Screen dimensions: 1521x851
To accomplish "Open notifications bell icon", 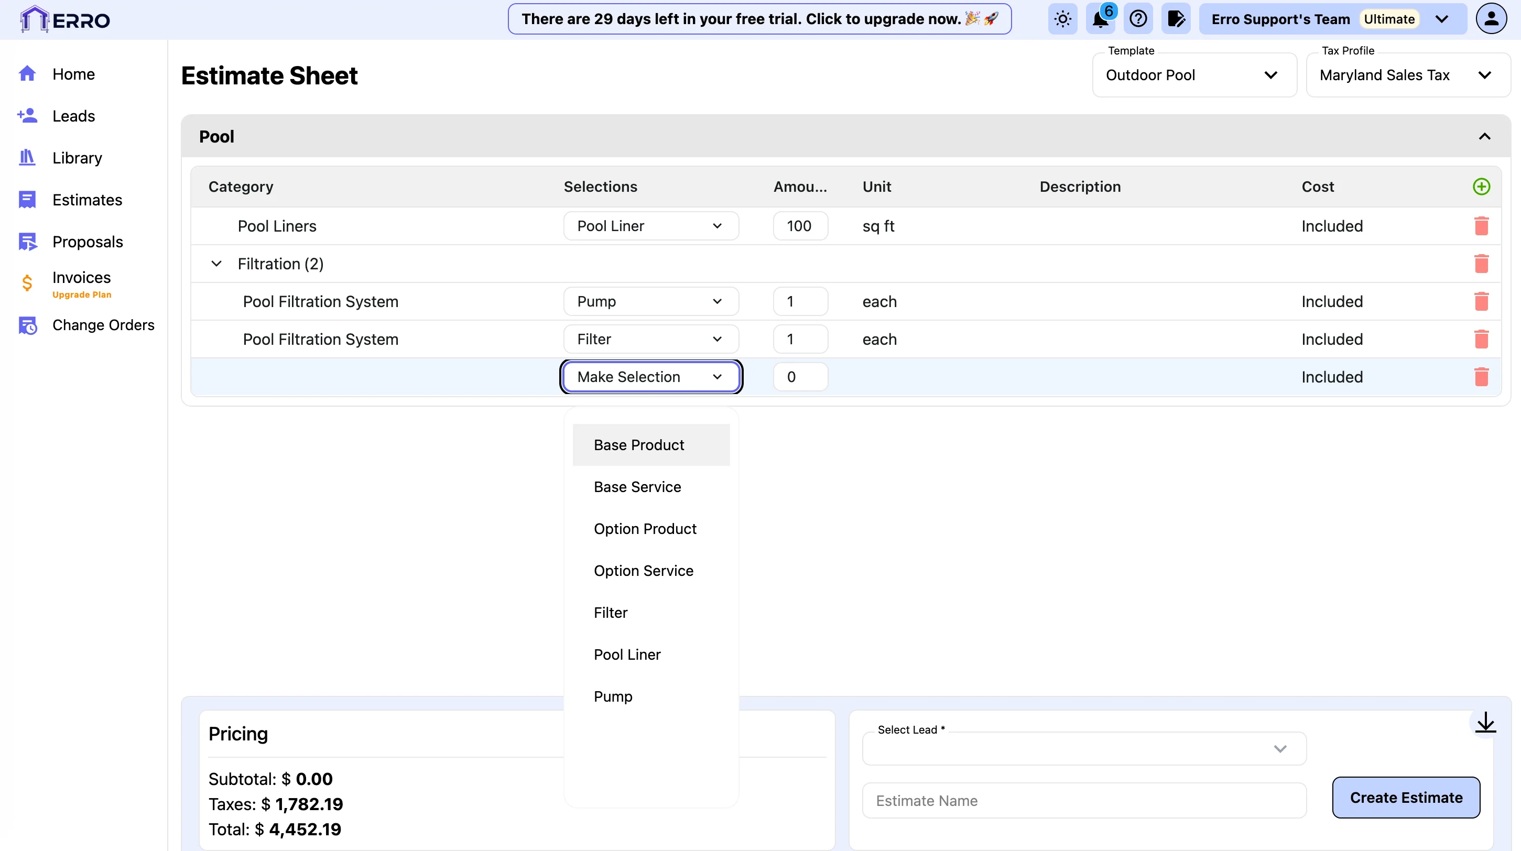I will 1100,19.
